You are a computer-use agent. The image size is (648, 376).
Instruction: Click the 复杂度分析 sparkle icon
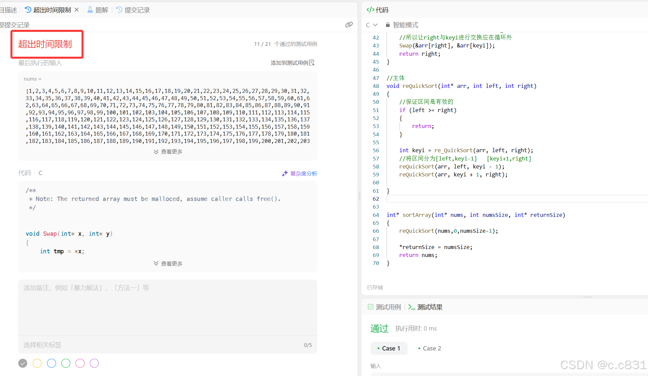point(285,173)
